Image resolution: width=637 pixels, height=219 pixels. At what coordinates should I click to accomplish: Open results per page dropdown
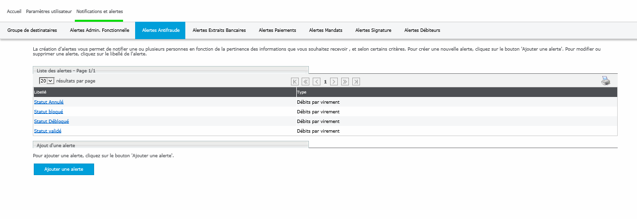click(x=47, y=81)
